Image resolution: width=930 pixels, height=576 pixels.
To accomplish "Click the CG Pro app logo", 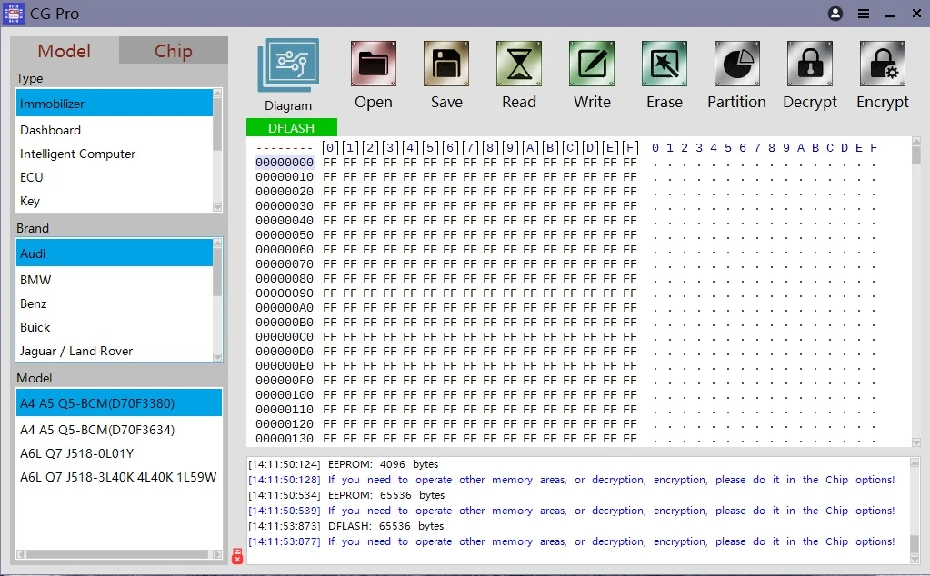I will coord(14,13).
